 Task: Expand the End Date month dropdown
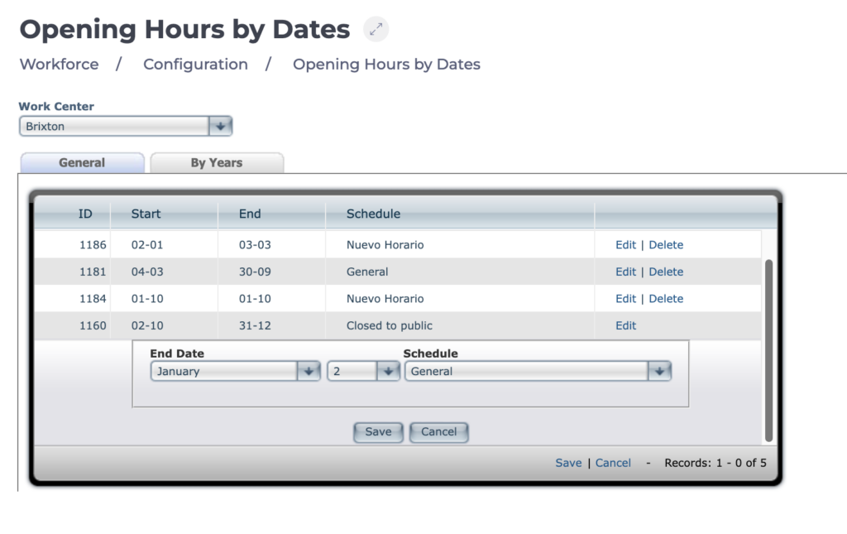308,372
